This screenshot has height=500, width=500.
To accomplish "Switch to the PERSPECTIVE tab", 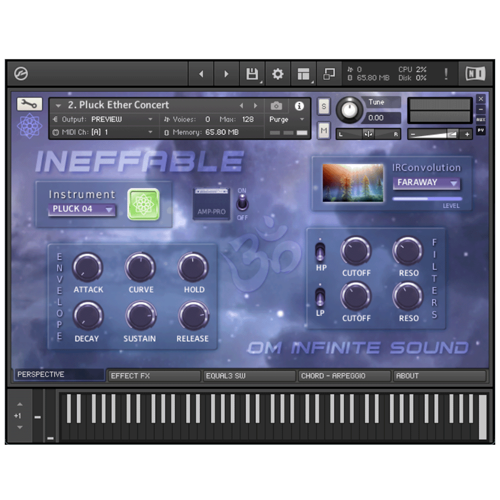I will (x=59, y=374).
